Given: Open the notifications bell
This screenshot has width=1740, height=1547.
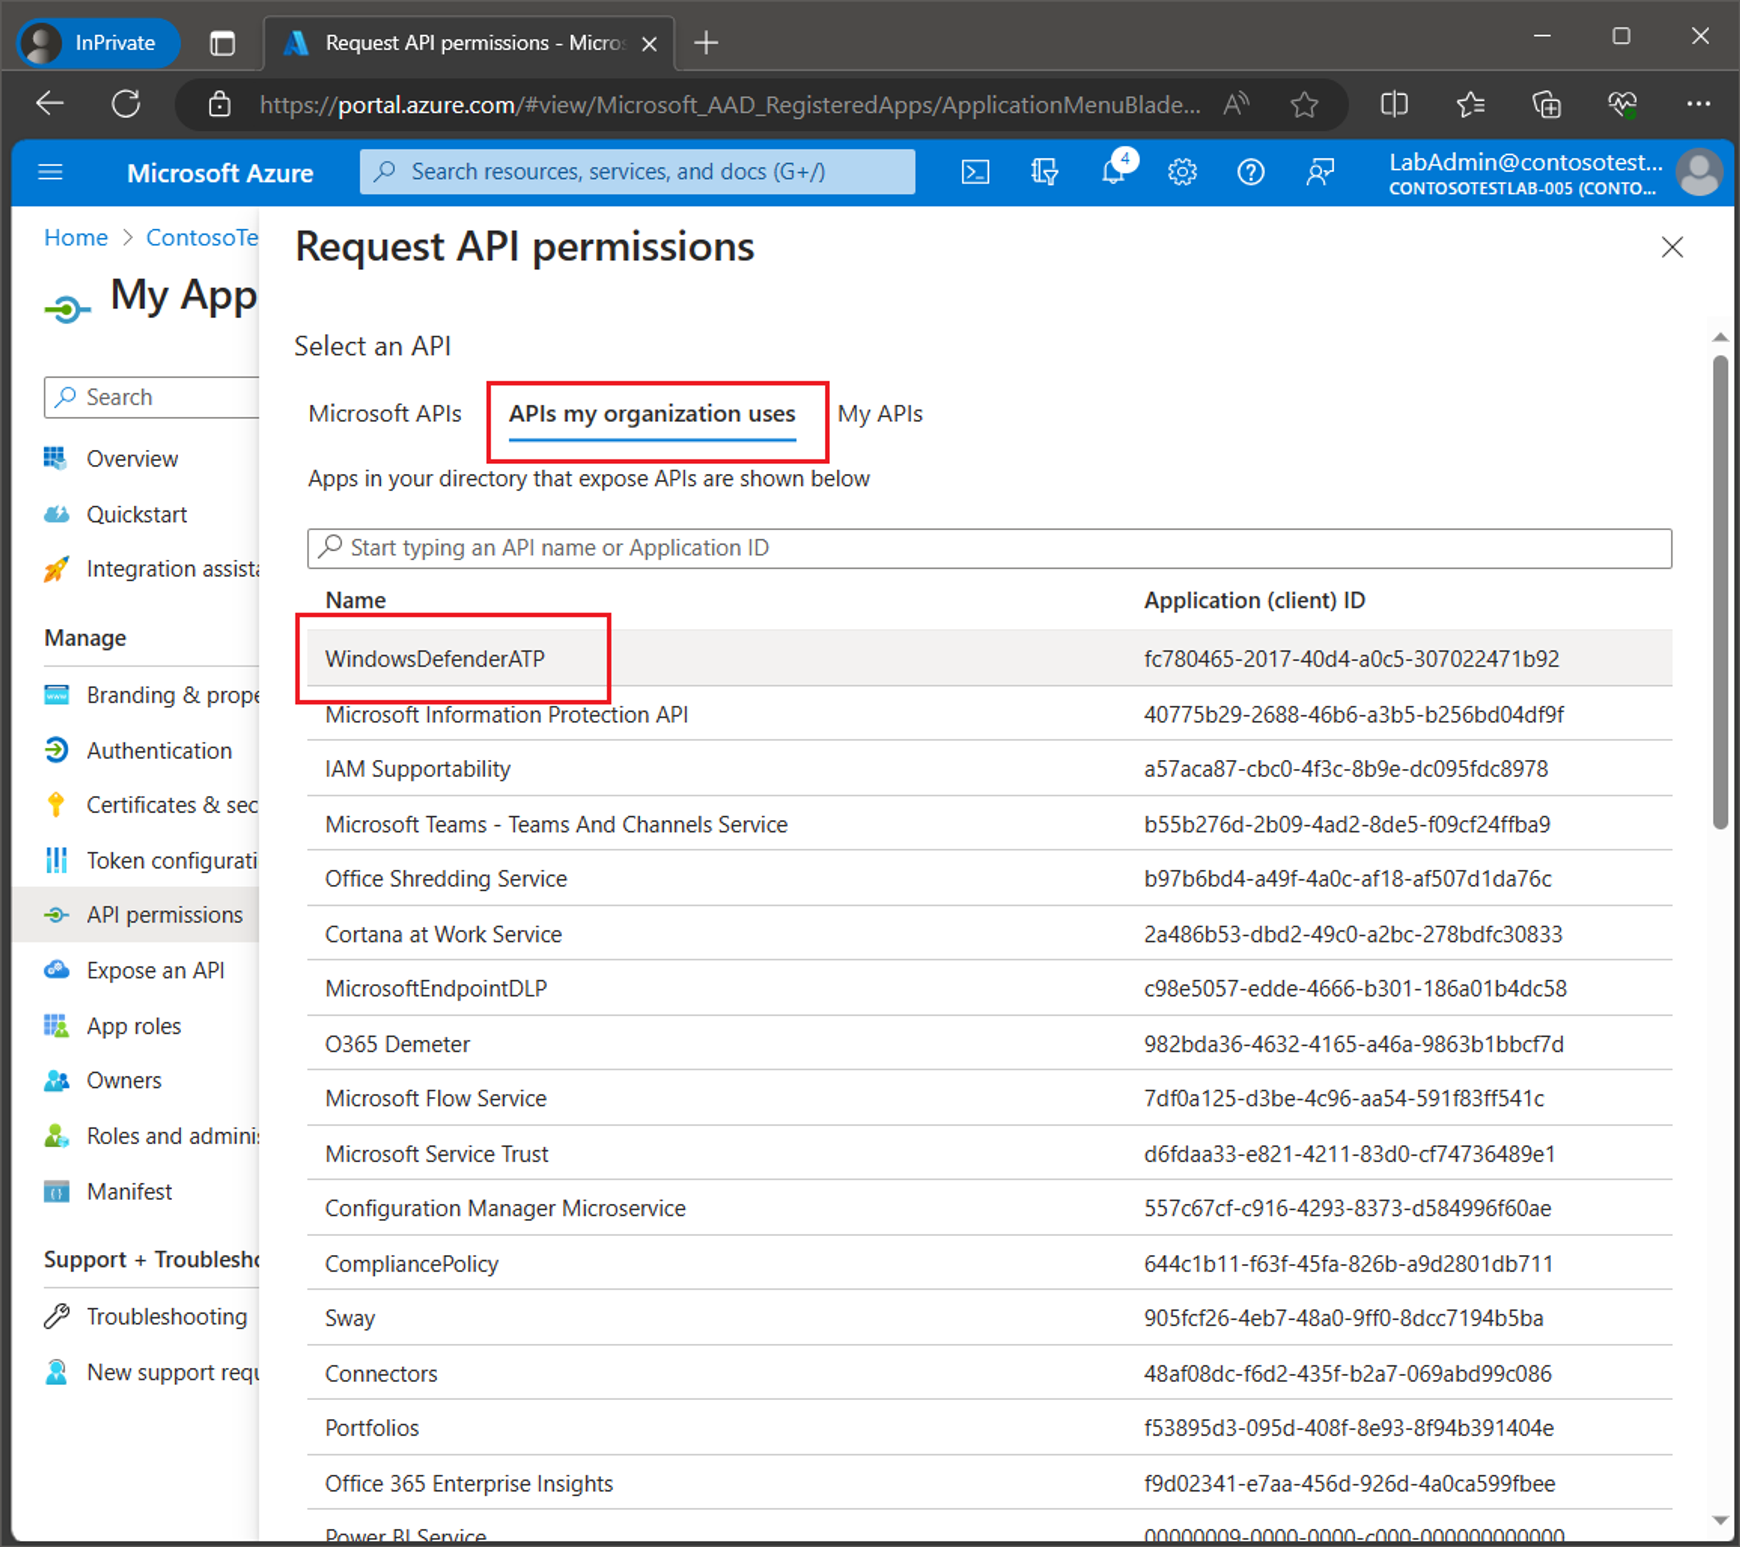Looking at the screenshot, I should [1113, 173].
